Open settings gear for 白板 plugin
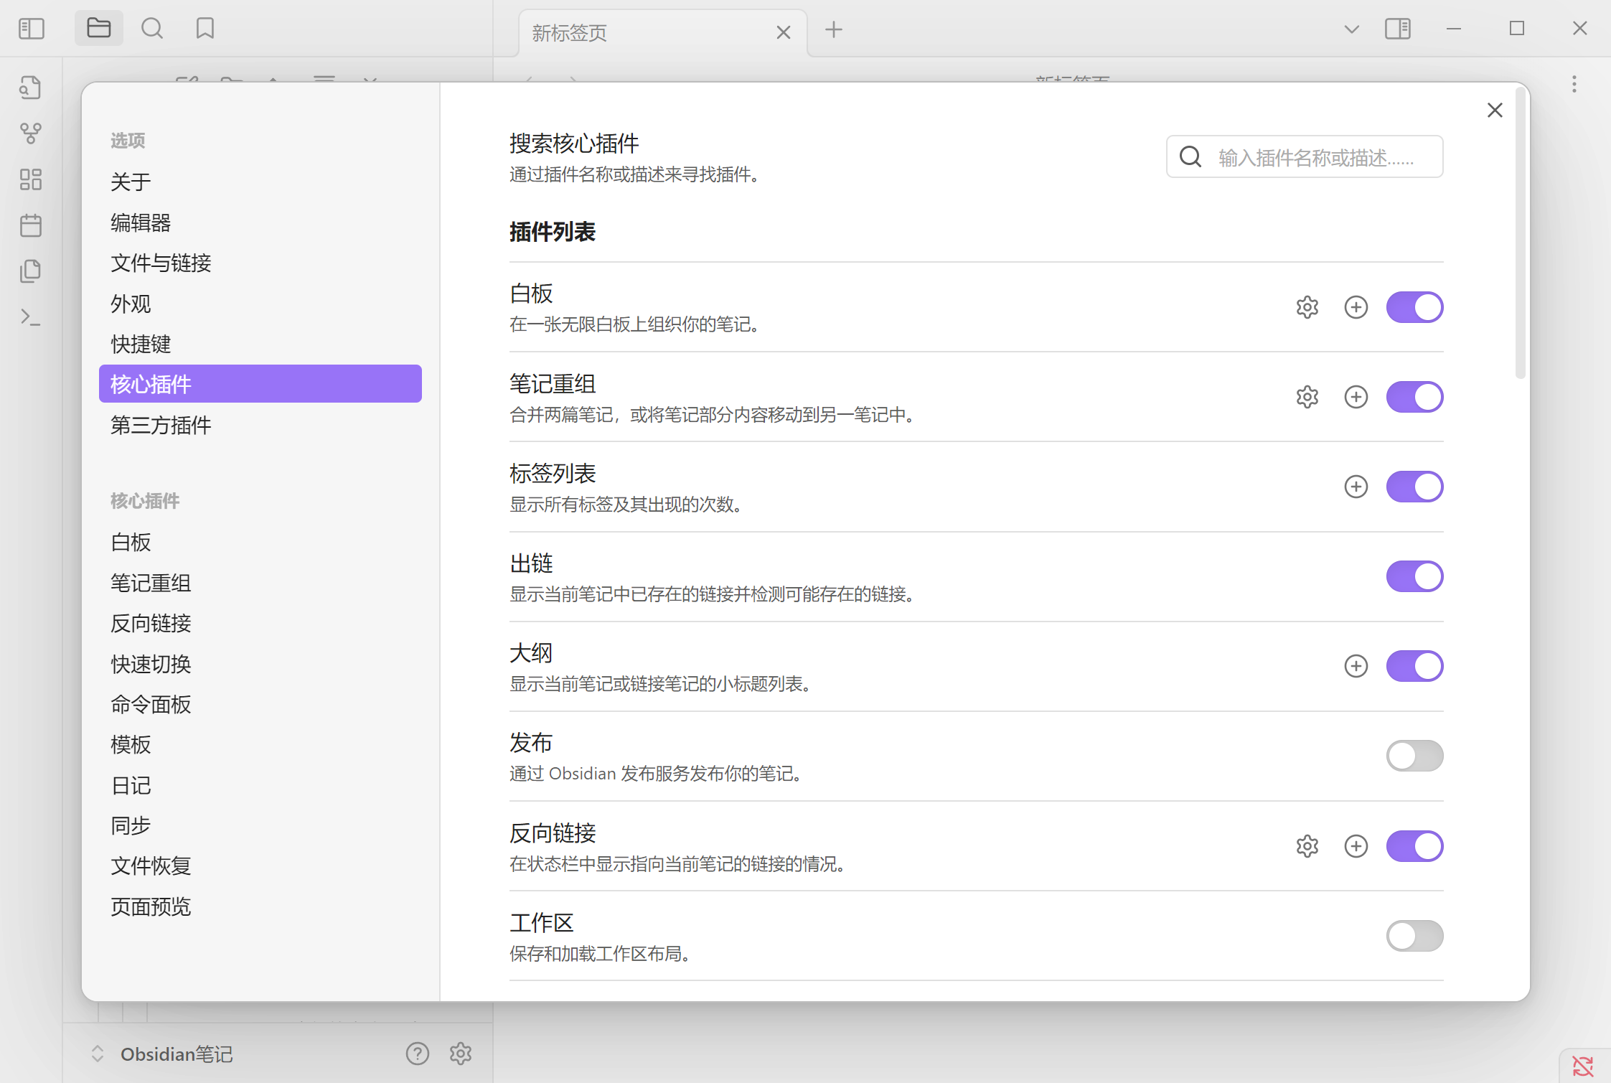1611x1083 pixels. click(x=1306, y=306)
